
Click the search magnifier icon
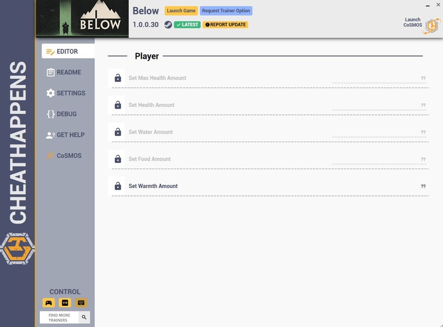(84, 317)
